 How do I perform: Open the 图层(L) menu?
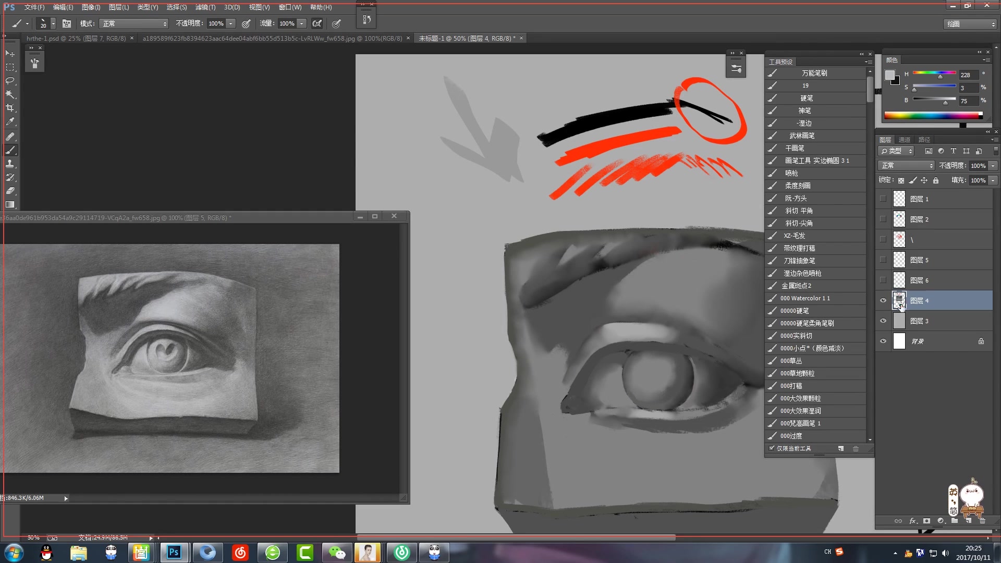point(118,7)
